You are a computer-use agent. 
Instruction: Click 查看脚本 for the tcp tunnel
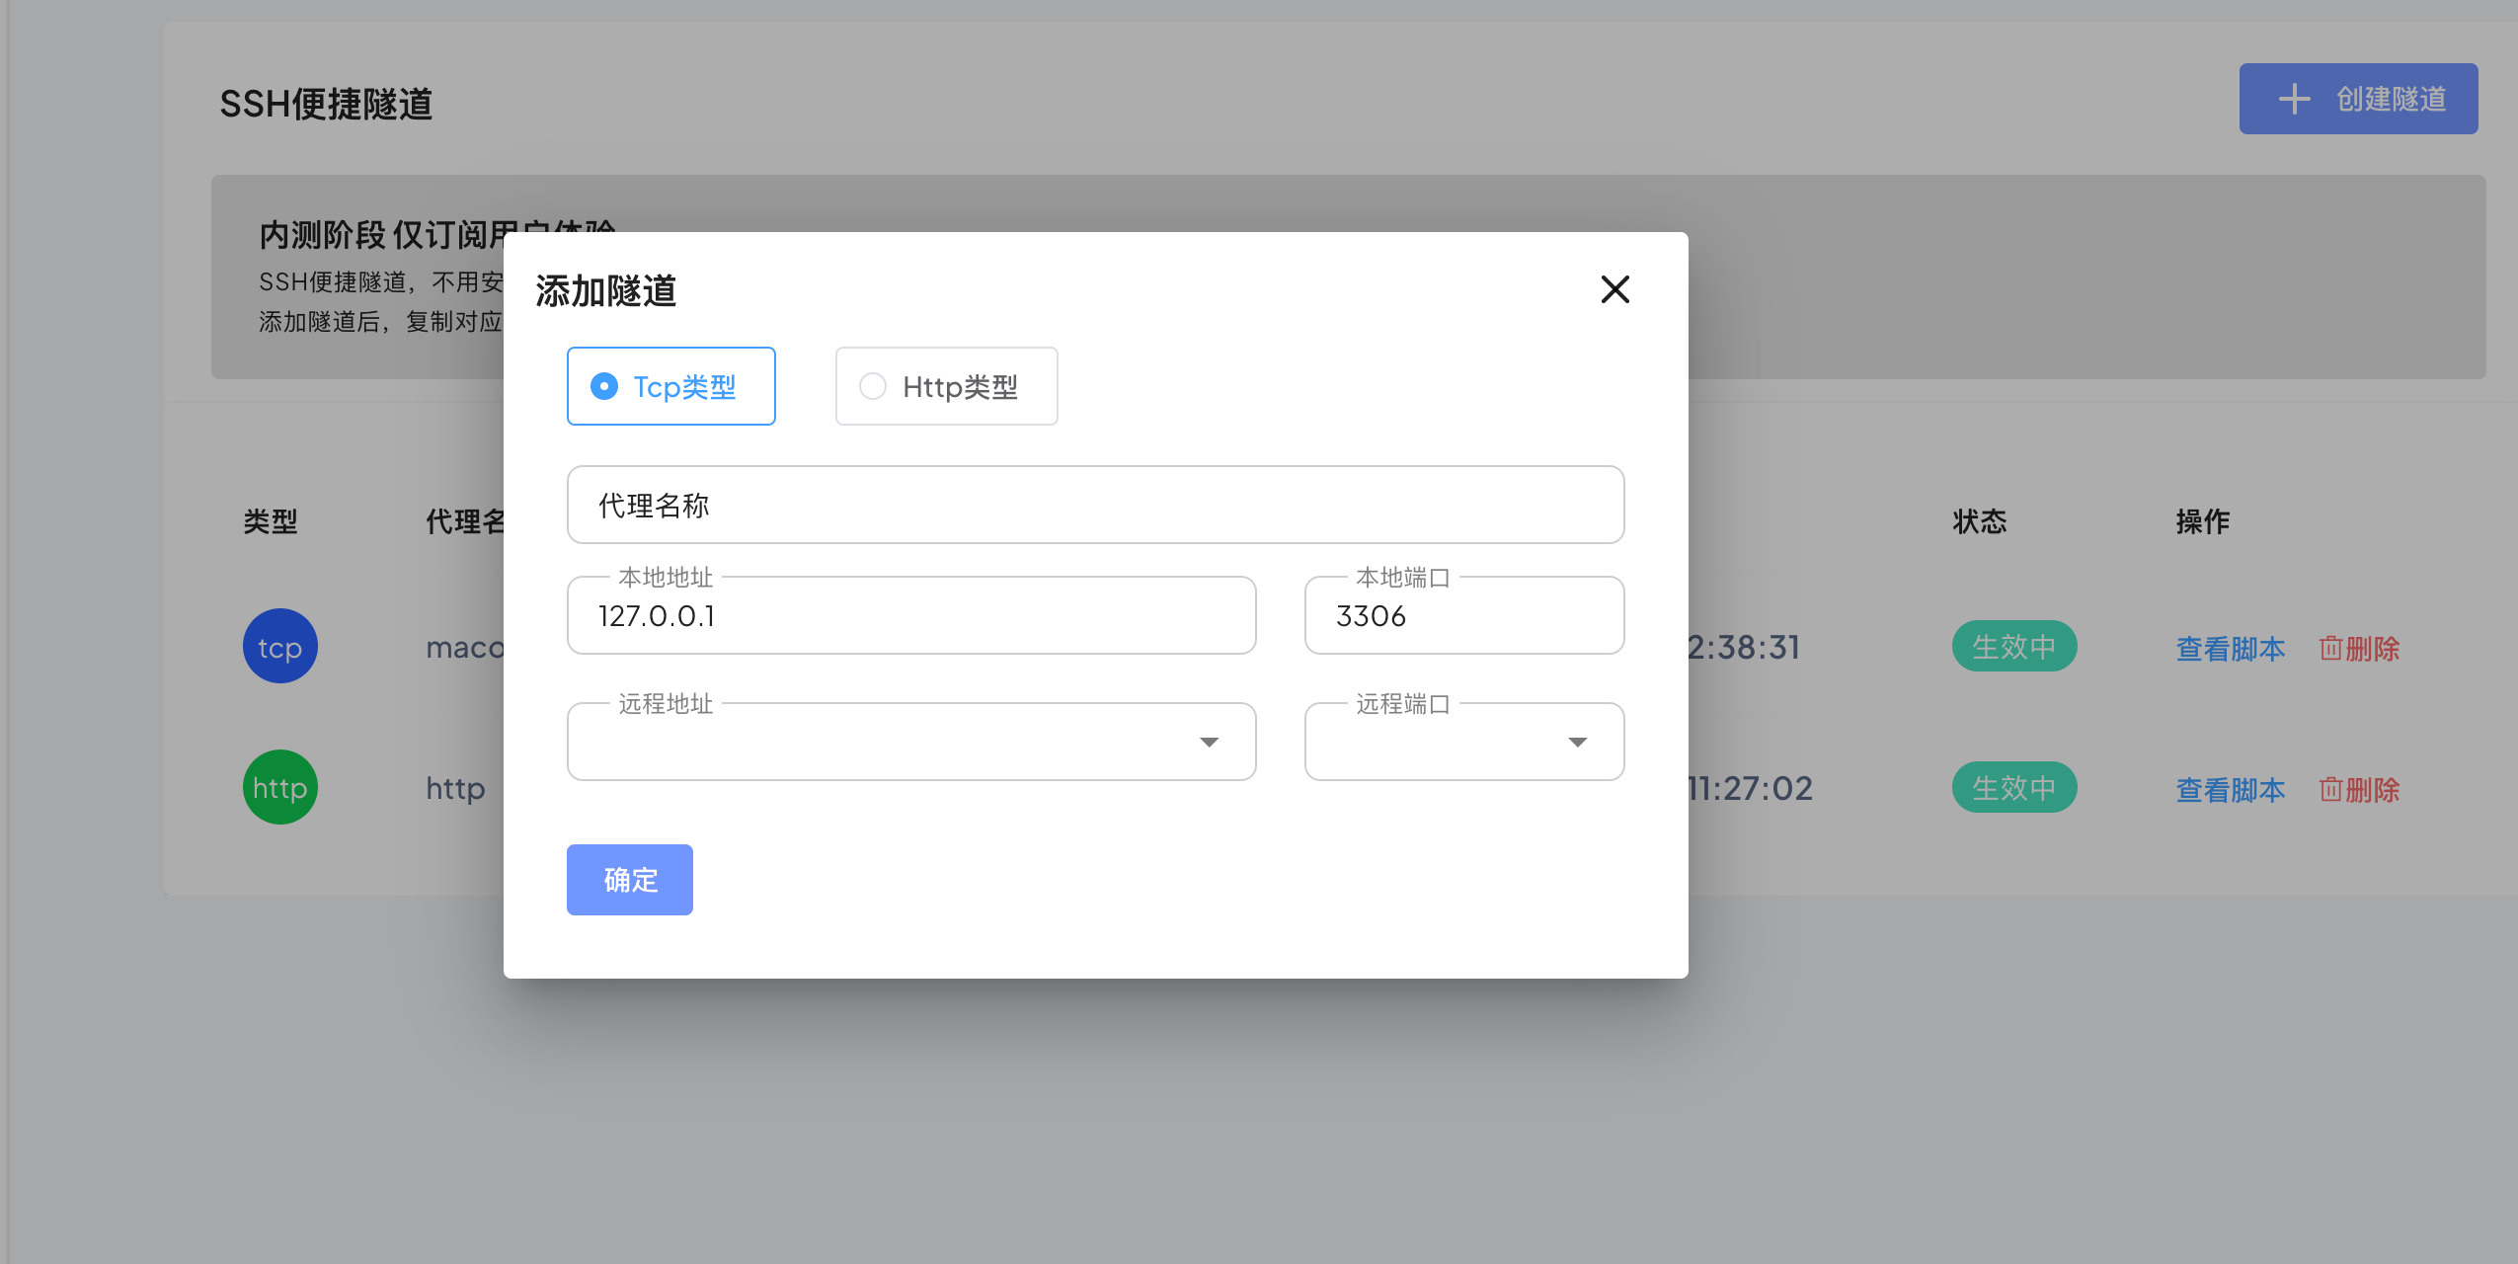pyautogui.click(x=2230, y=649)
